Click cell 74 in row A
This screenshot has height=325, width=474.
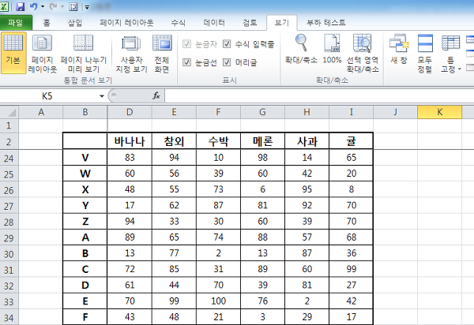[218, 237]
